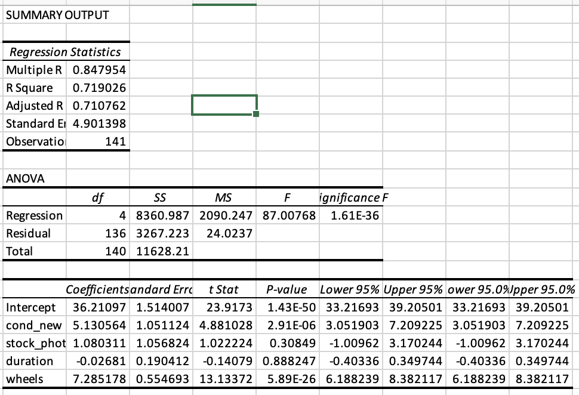Select the Multiple R value 0.847954
The width and height of the screenshot is (579, 395).
[x=98, y=70]
